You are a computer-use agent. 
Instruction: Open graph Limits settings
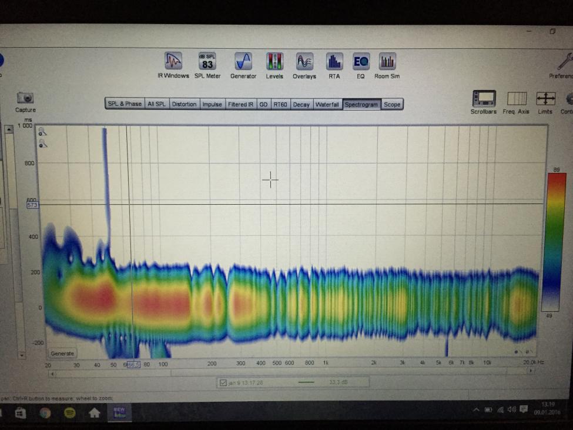(x=545, y=103)
